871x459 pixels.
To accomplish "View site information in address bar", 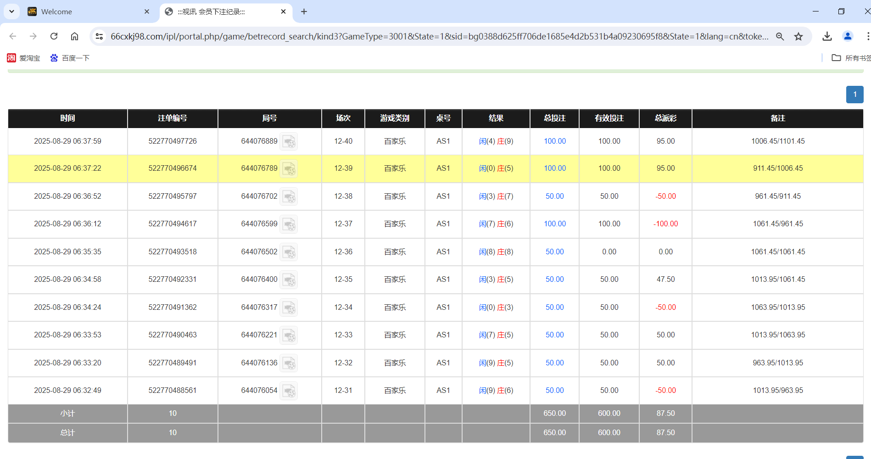I will tap(99, 36).
